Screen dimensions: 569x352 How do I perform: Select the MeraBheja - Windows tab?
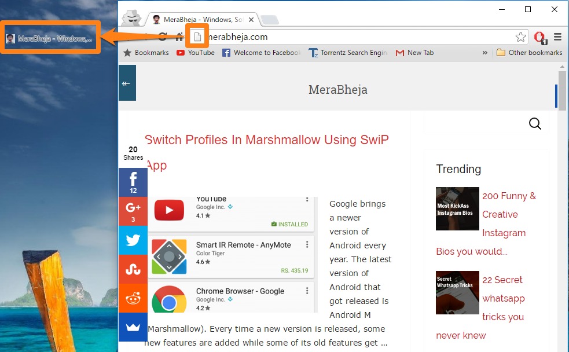[203, 20]
